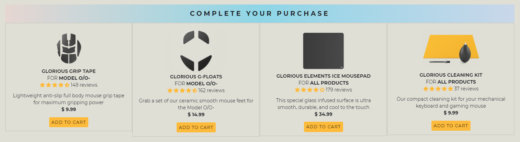
Task: Click the Elements Ice Mousepad product image
Action: (x=323, y=51)
